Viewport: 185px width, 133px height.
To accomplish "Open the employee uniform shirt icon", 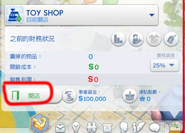I will coord(154,39).
